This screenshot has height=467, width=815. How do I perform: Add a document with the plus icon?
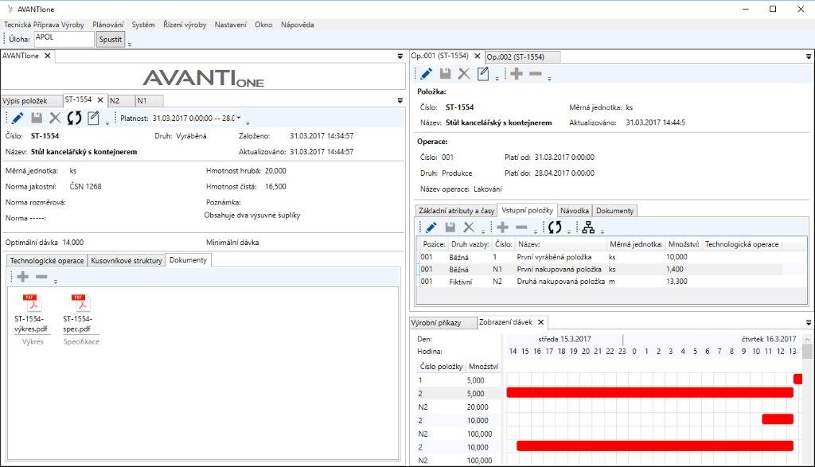pyautogui.click(x=23, y=276)
